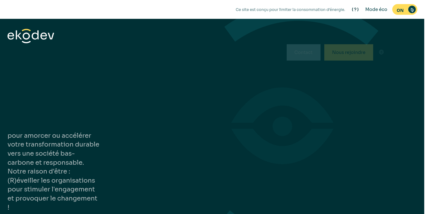Expand the language menu via the globe
Screen dimensions: 428x214
pos(381,52)
